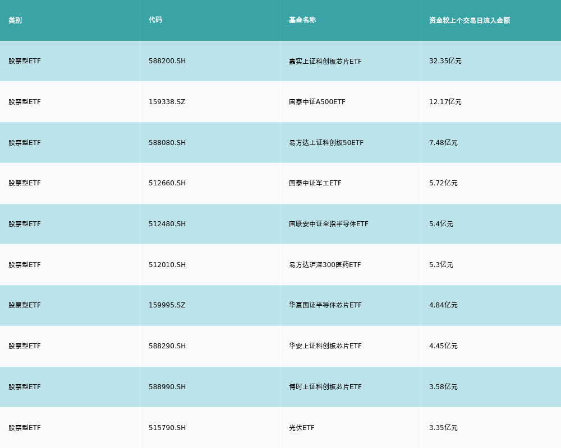Click 股票型ETF in the 512480.SH row

pyautogui.click(x=25, y=224)
